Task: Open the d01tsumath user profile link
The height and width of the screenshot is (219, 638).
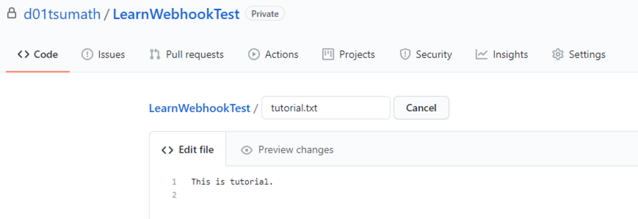Action: [x=62, y=14]
